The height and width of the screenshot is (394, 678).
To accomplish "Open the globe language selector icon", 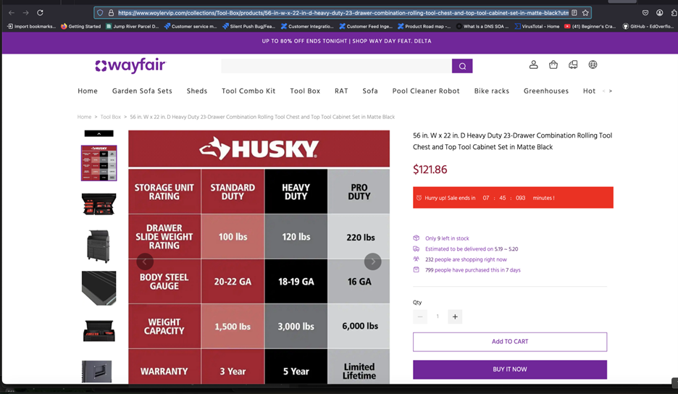I will click(593, 65).
